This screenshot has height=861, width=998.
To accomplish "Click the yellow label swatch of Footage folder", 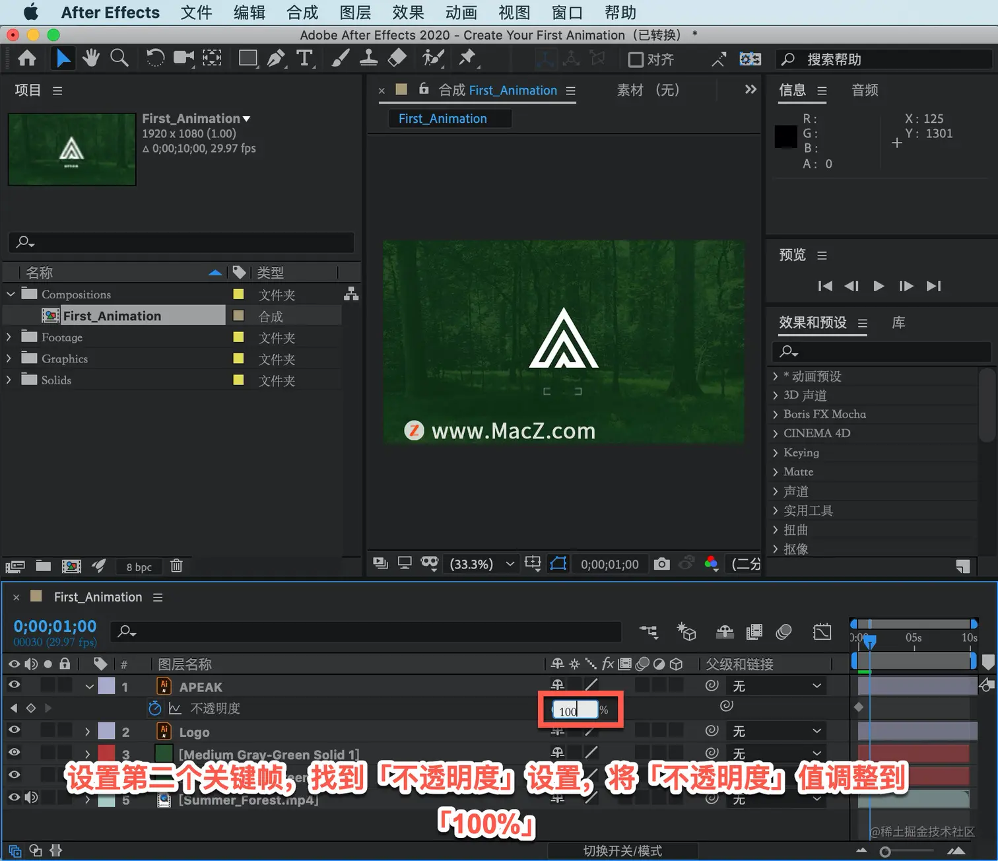I will click(x=239, y=337).
